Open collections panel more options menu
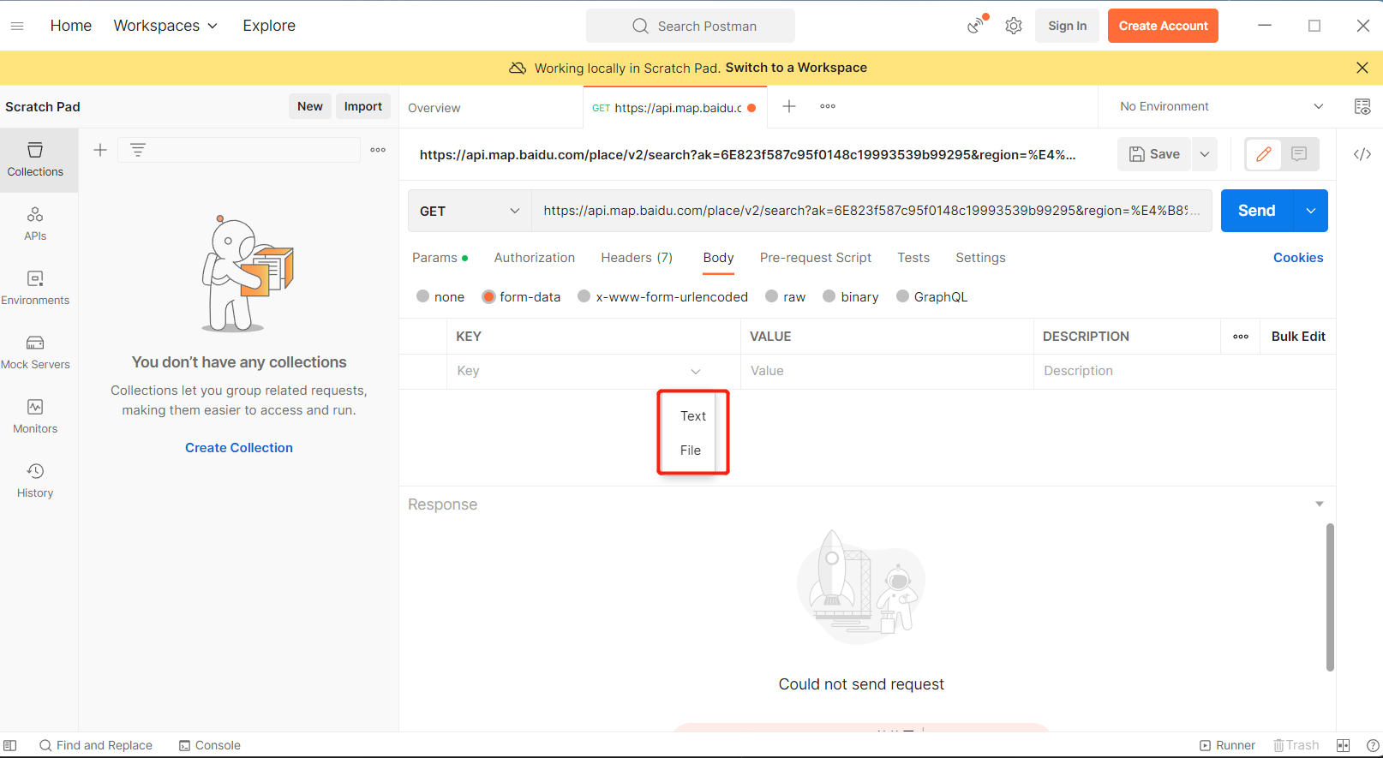The height and width of the screenshot is (758, 1383). pos(378,150)
